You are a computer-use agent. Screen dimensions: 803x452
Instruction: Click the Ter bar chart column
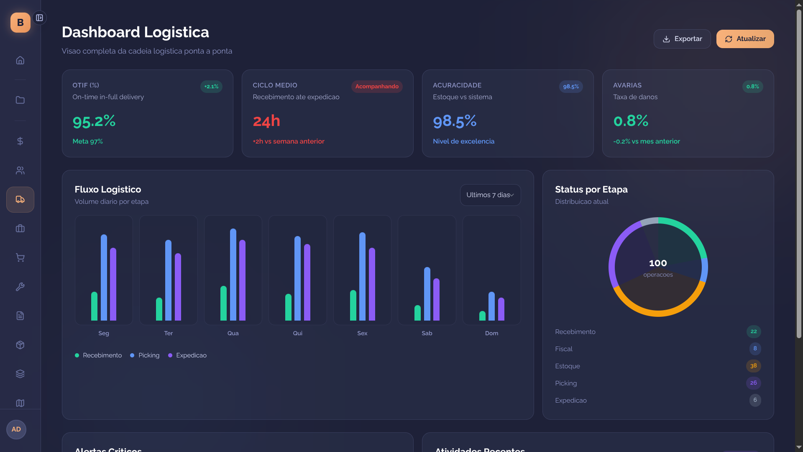[x=169, y=270]
